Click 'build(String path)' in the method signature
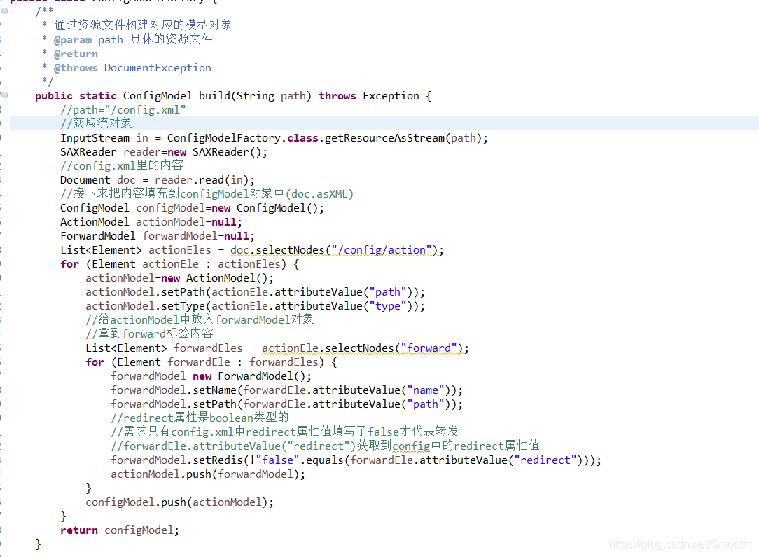 coord(255,96)
